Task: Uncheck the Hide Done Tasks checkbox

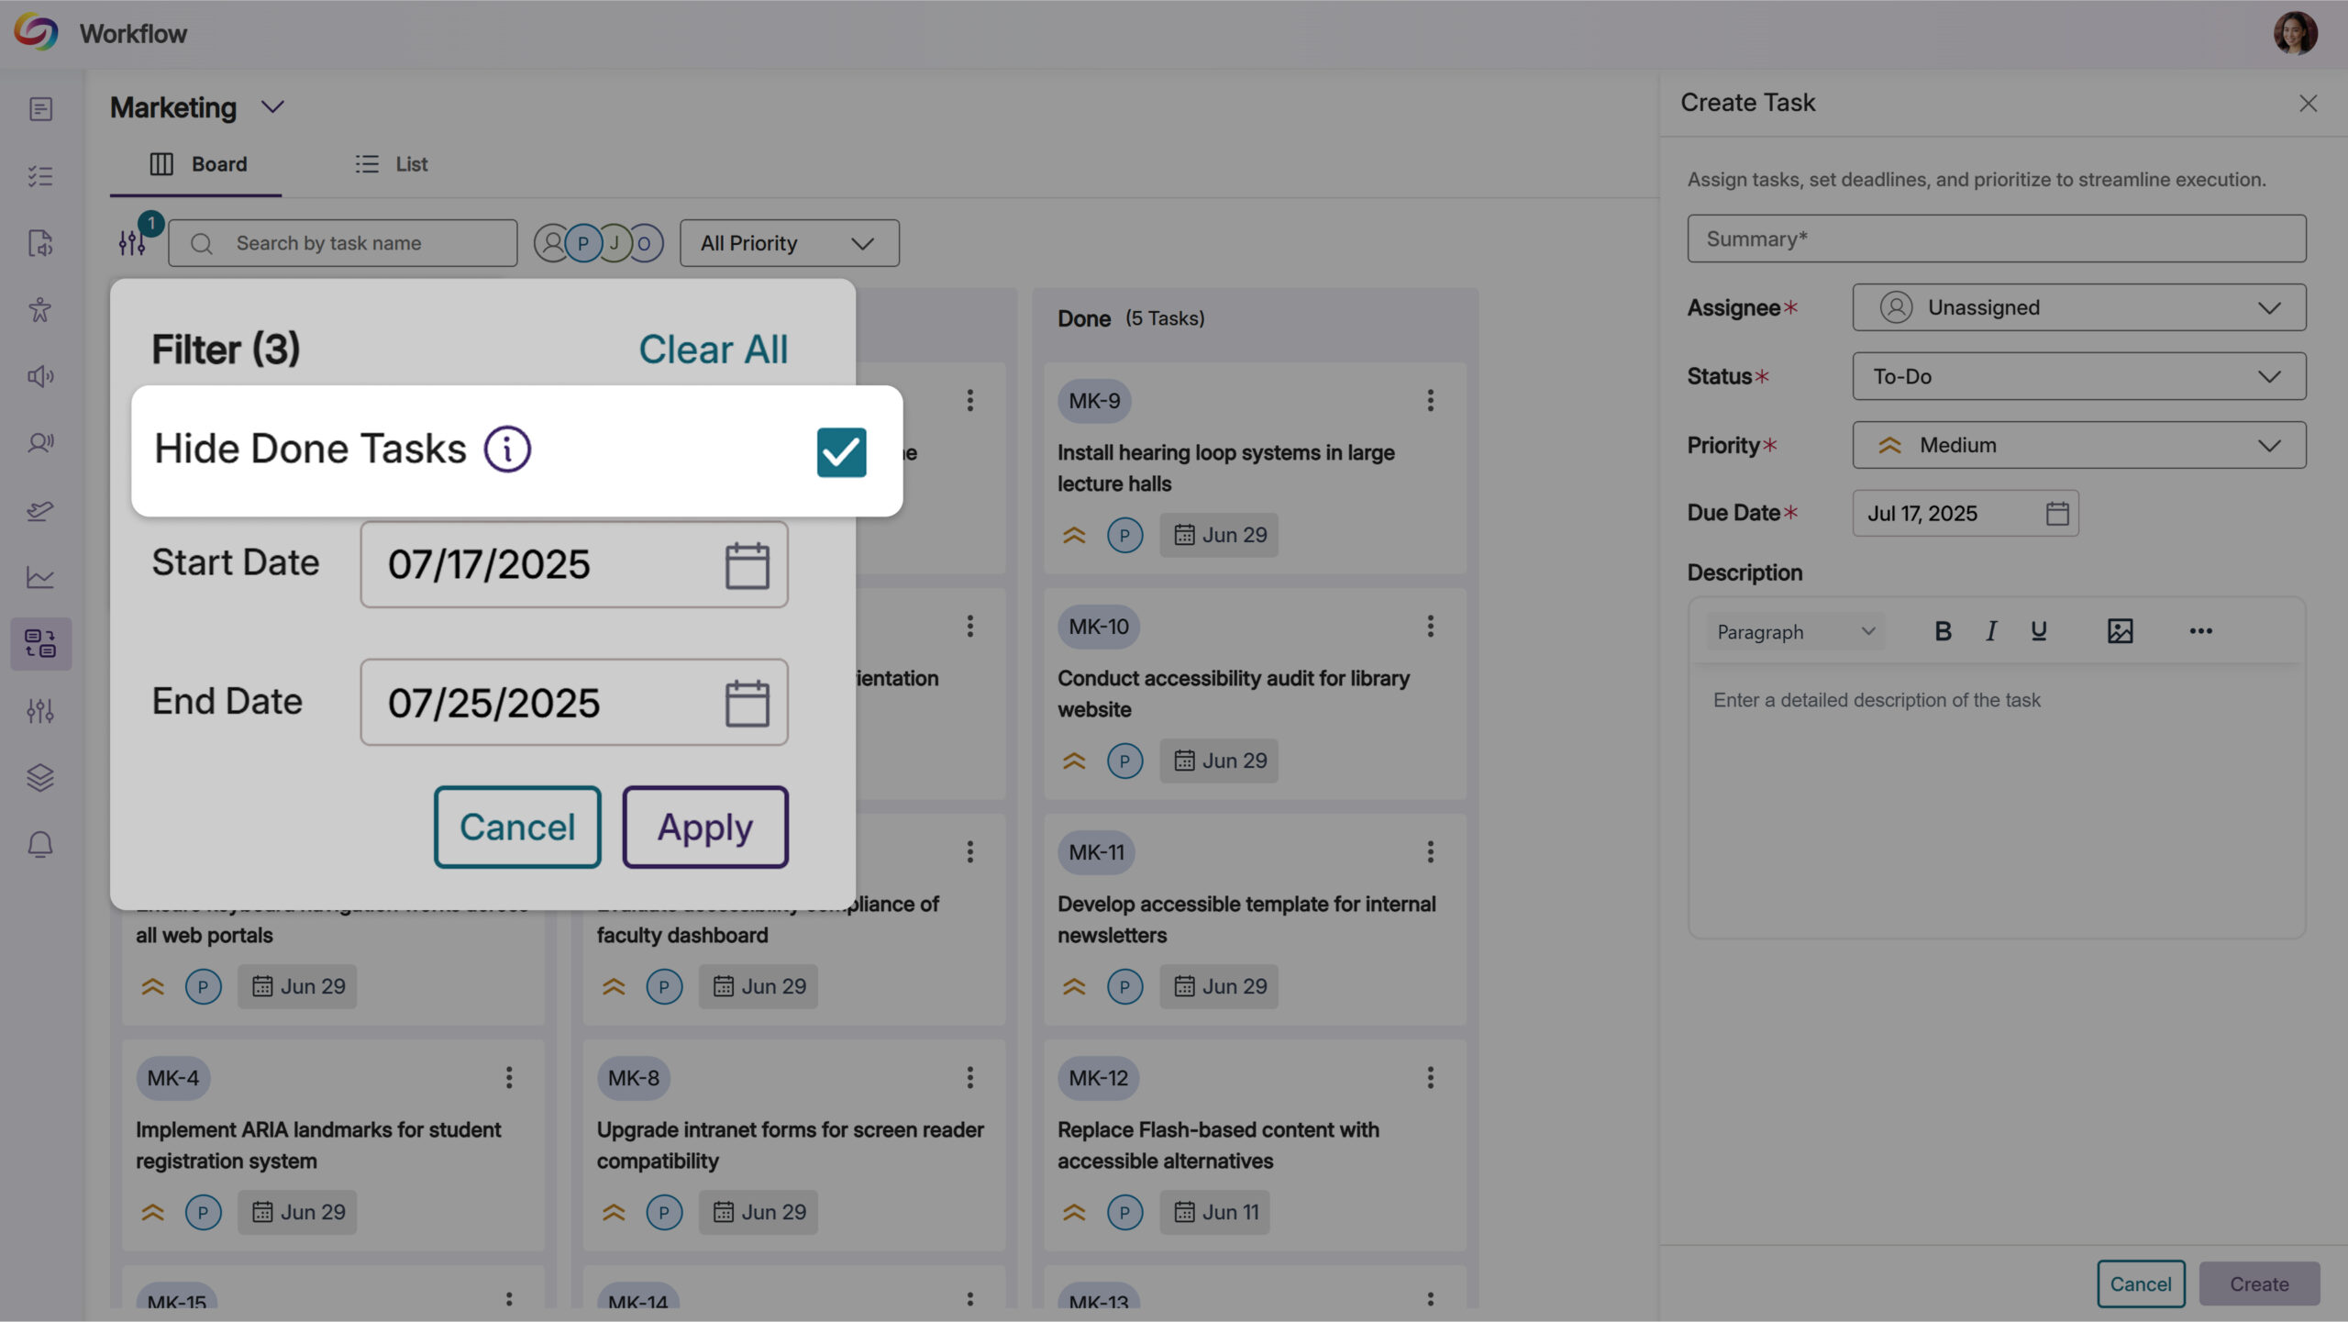Action: pyautogui.click(x=841, y=452)
